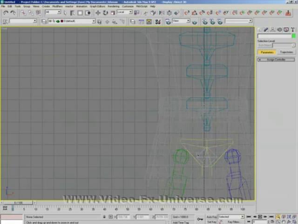Click the Redo arrow icon
Screen dimensions: 298x224
pos(13,13)
